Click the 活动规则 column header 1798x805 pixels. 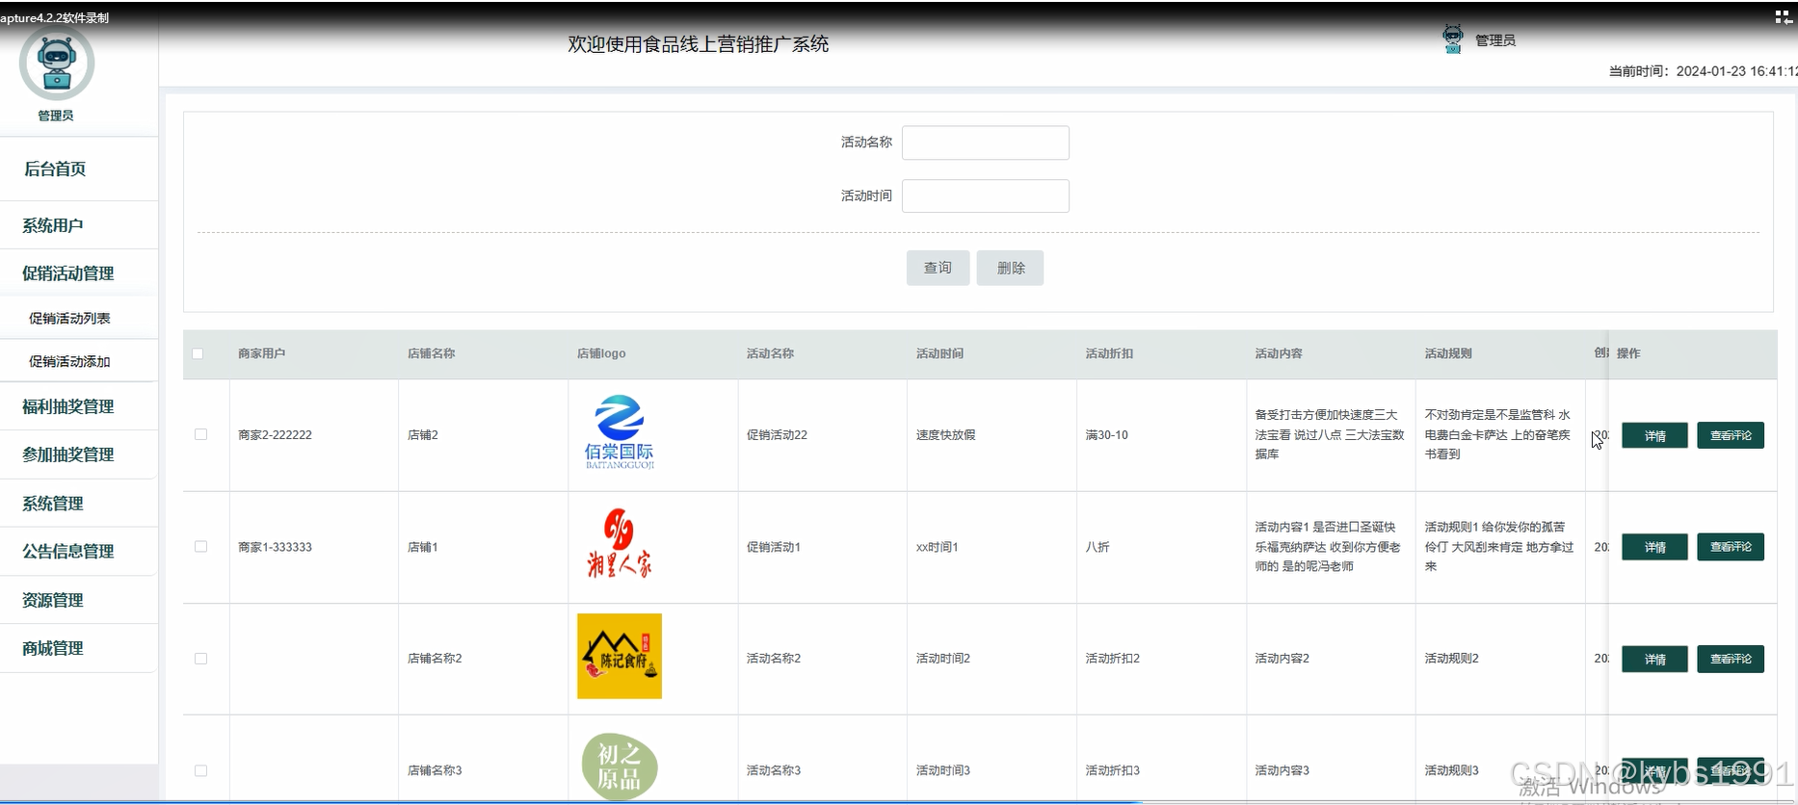click(1448, 353)
